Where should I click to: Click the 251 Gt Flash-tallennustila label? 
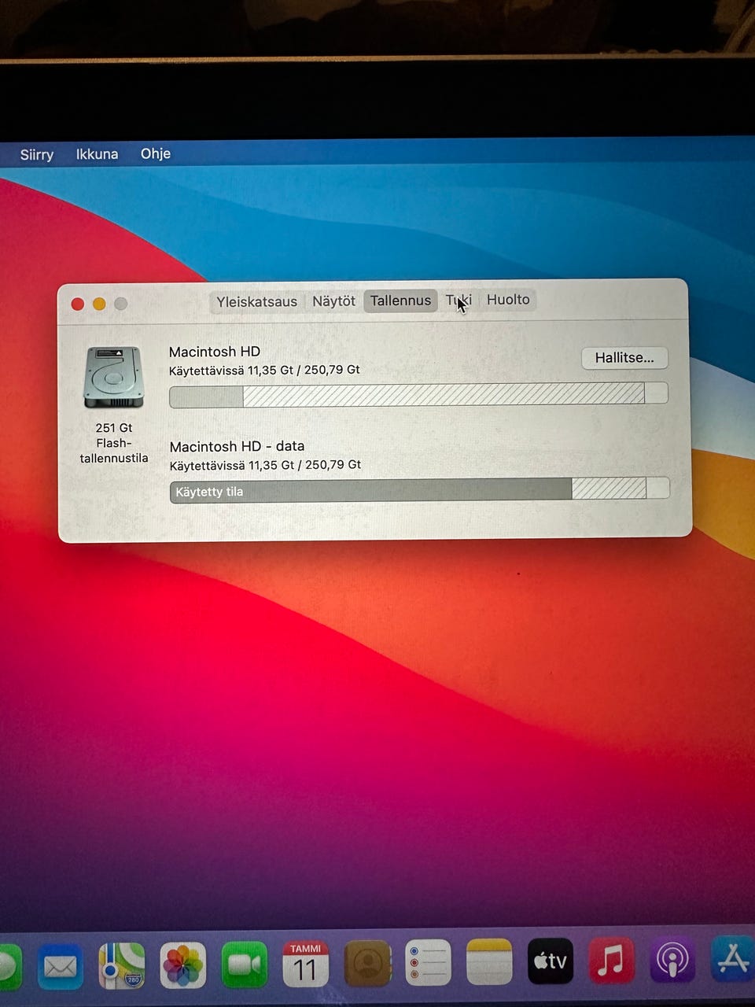tap(114, 443)
